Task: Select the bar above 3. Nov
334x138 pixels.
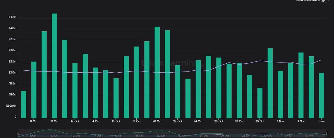Action: [301, 85]
